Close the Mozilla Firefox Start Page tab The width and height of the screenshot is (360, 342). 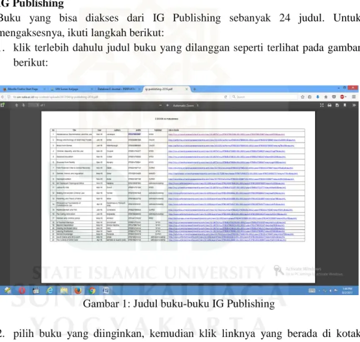[x=44, y=89]
